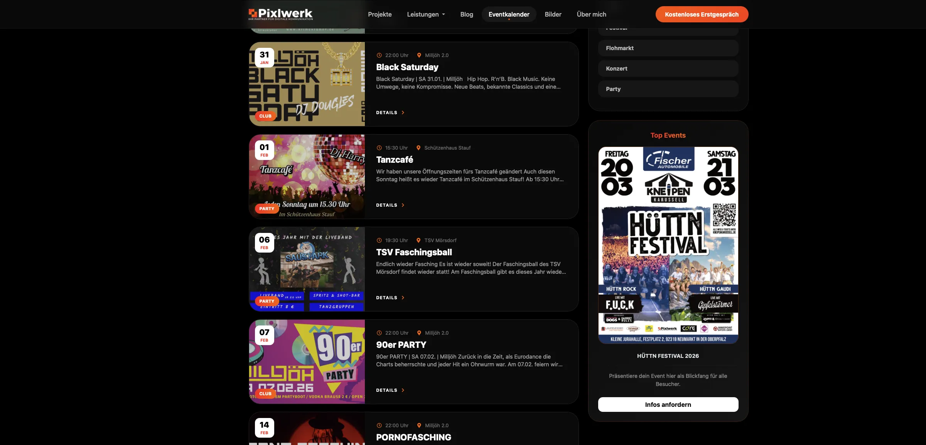Click location pin next to TSV Mörsdorf
The width and height of the screenshot is (926, 445).
[418, 240]
